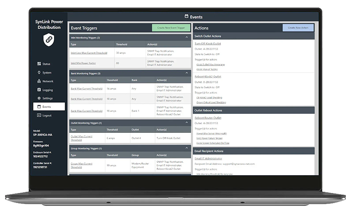Open the NAS Power Failure Trigger link
Image resolution: width=349 pixels, height=215 pixels.
pos(209,138)
